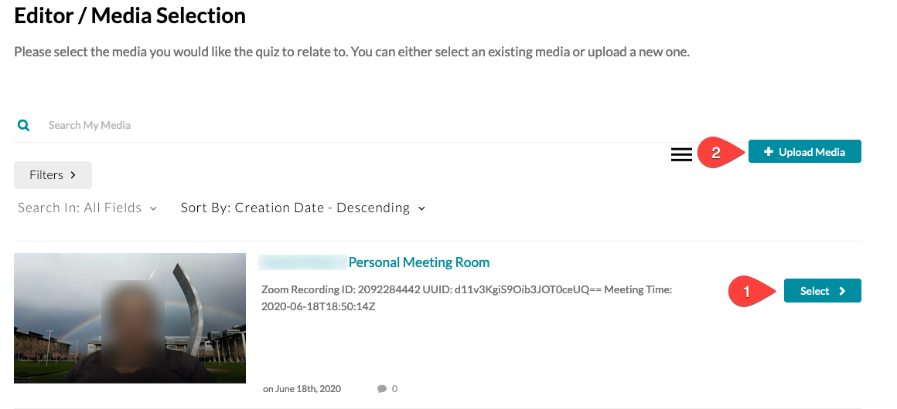Click the Personal Meeting Room video thumbnail
This screenshot has height=409, width=897.
130,318
